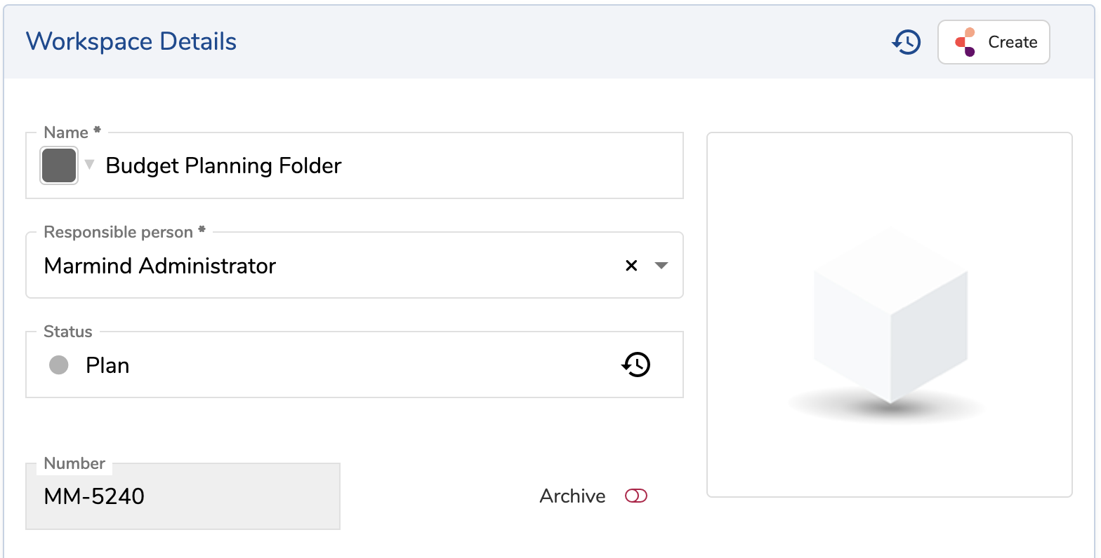This screenshot has height=558, width=1101.
Task: Open the gray color swatch picker
Action: click(x=59, y=165)
